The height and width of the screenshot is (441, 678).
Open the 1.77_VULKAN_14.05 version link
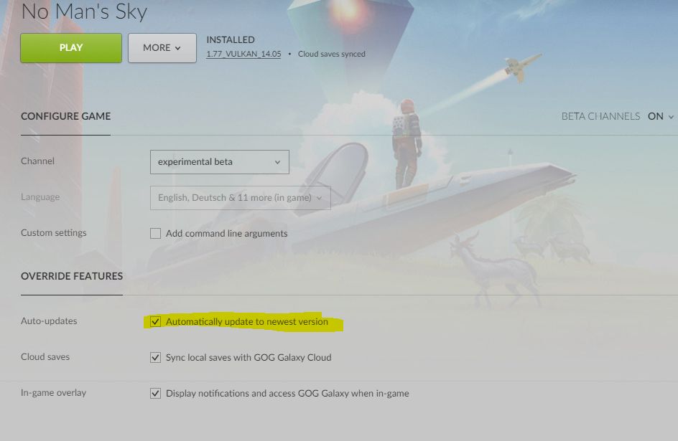point(243,54)
